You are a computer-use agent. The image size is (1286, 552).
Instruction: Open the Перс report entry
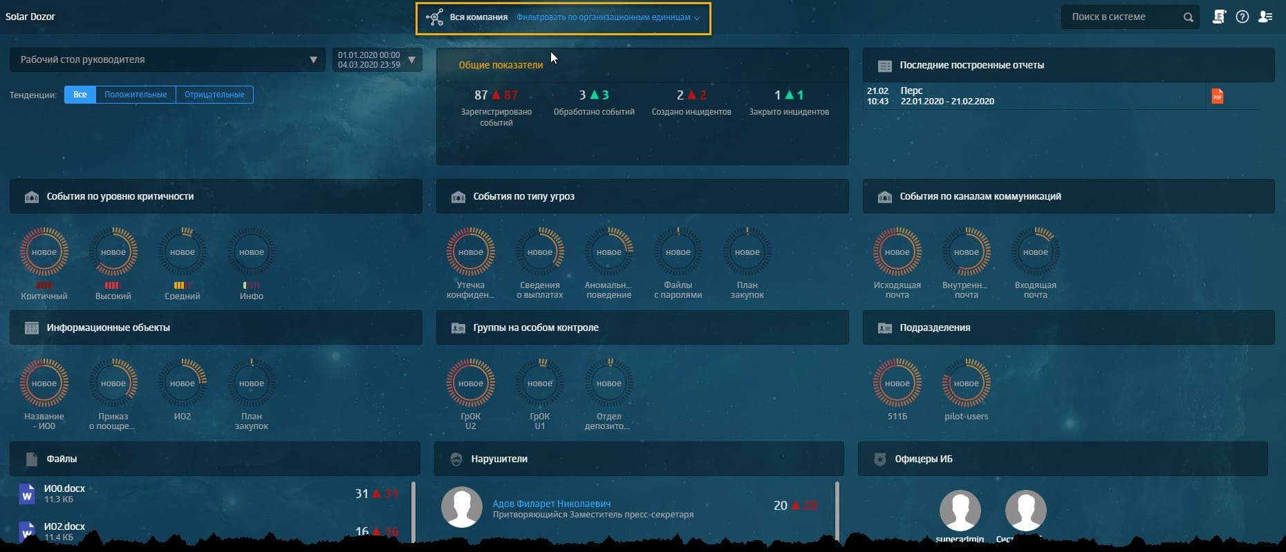point(911,91)
